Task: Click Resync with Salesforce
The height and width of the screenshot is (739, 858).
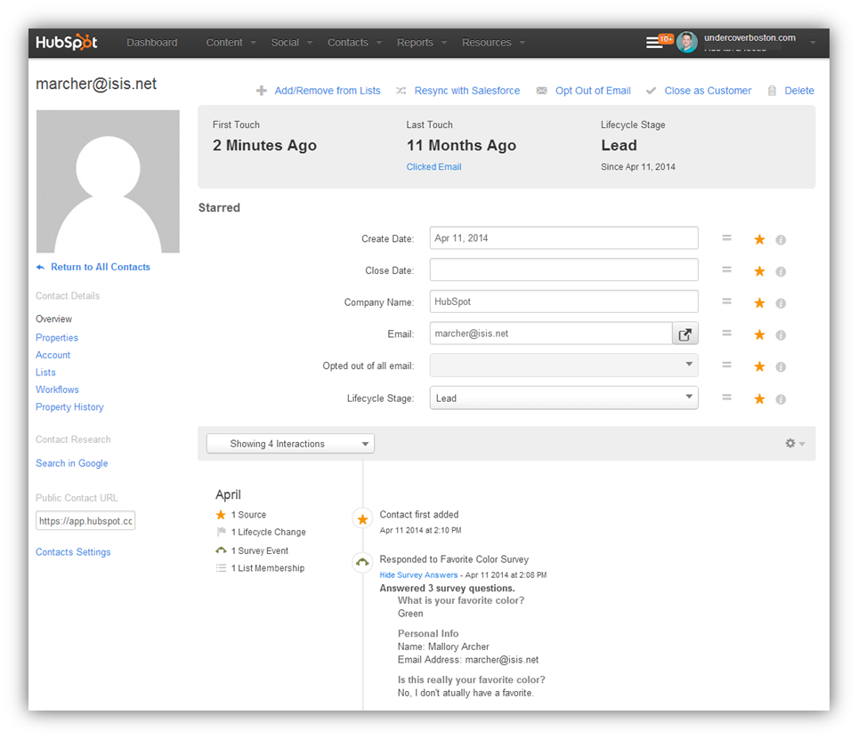Action: [467, 91]
